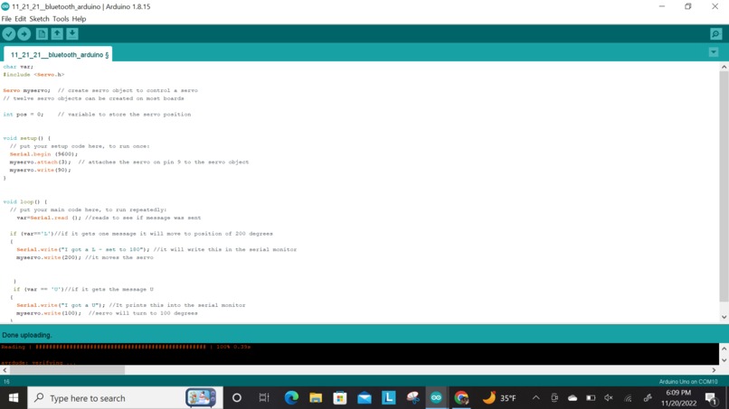
Task: Click the 'Serial.begin (9600);' line
Action: pos(43,154)
